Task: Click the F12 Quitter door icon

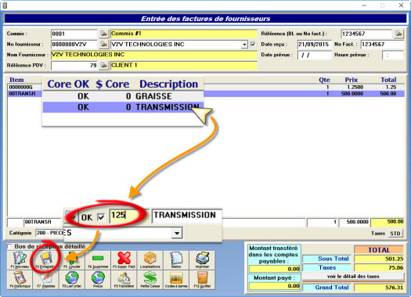Action: (x=202, y=280)
